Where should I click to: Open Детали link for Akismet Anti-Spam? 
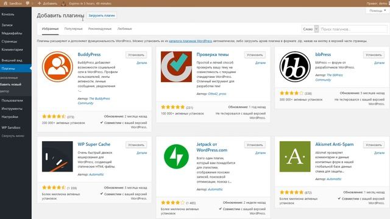point(379,153)
